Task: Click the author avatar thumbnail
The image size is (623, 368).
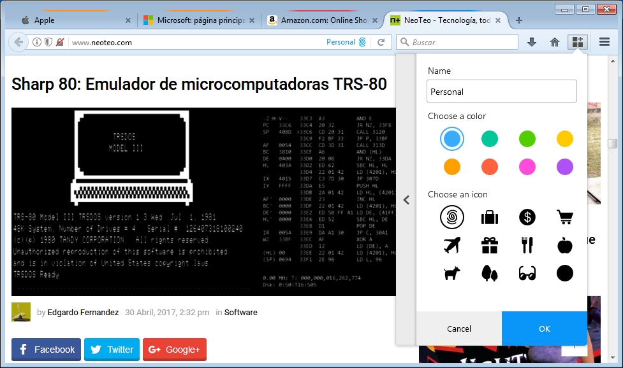Action: [21, 312]
